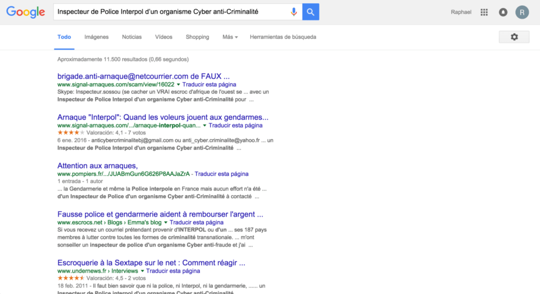540x294 pixels.
Task: Click Traducir esta página for scam/view/16022 result
Action: coord(209,85)
